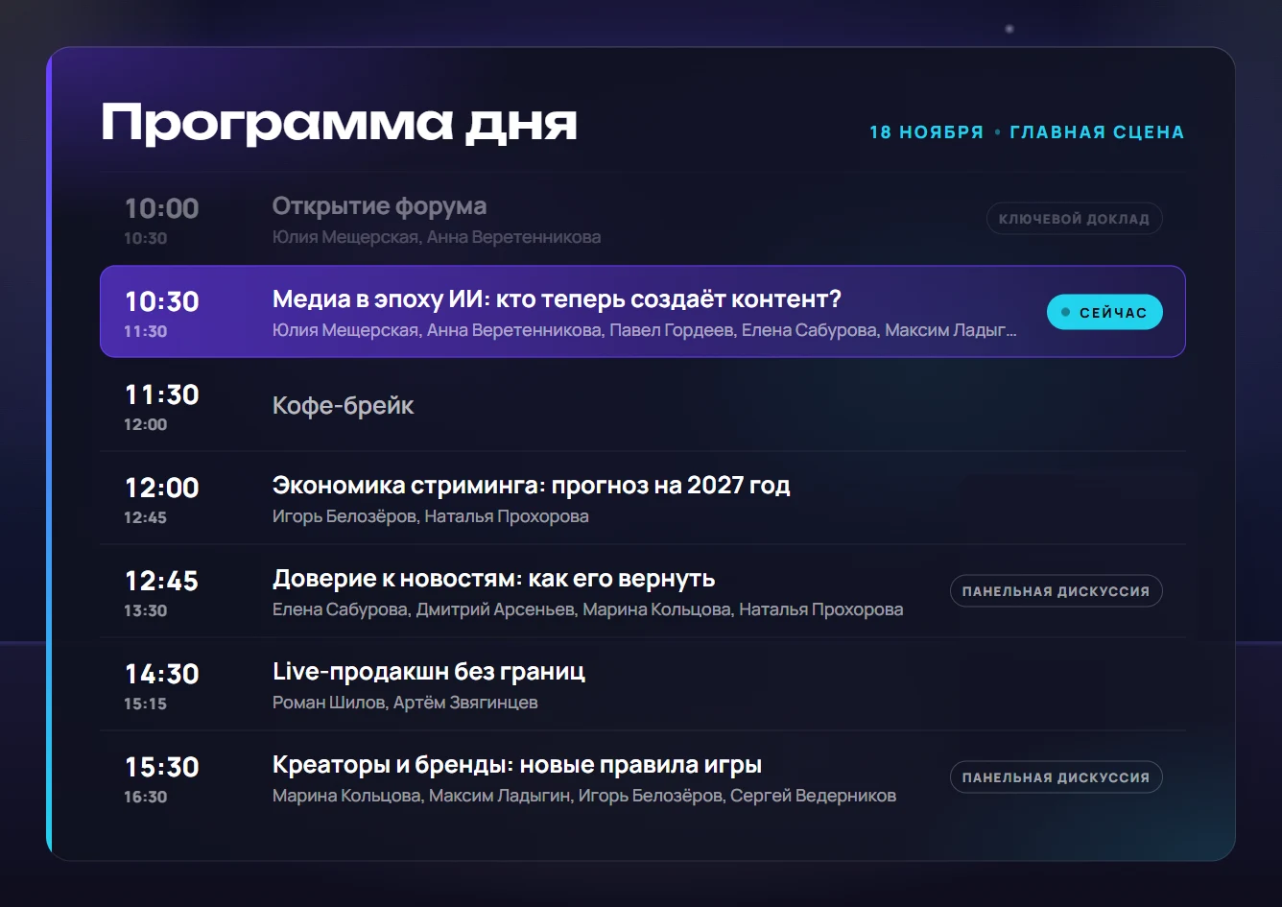Click the 12:45 large start time
1282x907 pixels.
coord(161,581)
